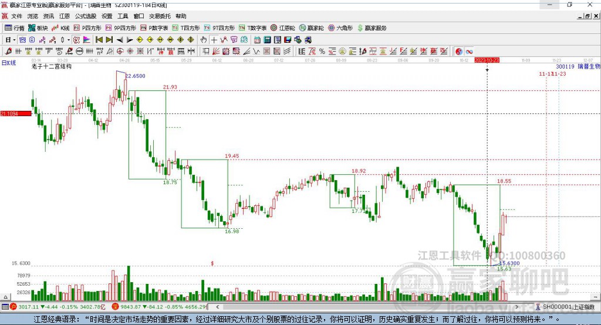Click the rainbow flag chart icon
The height and width of the screenshot is (325, 601).
pos(87,40)
